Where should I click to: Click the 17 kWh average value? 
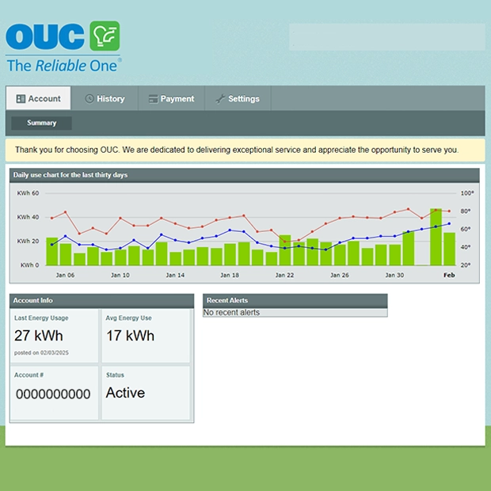pos(130,336)
